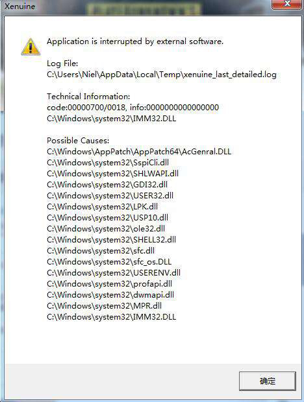
Task: Click the dwmapi.dll path line
Action: (110, 295)
